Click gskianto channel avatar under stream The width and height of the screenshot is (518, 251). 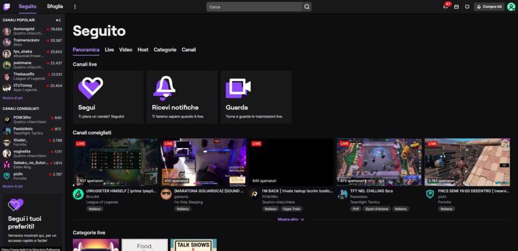point(166,194)
